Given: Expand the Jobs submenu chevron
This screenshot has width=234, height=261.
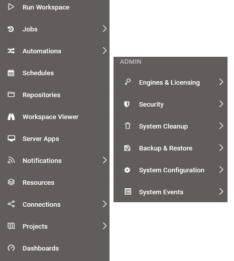Looking at the screenshot, I should pos(105,28).
